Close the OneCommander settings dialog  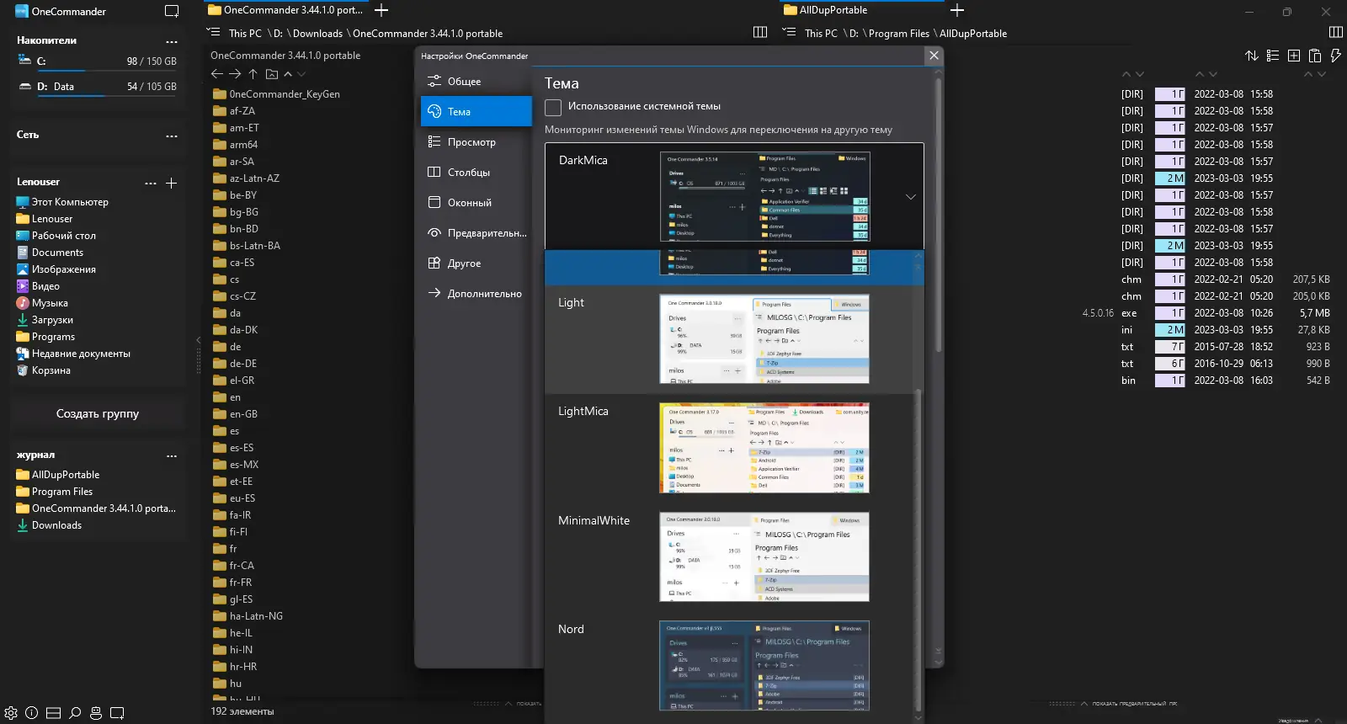(x=934, y=56)
